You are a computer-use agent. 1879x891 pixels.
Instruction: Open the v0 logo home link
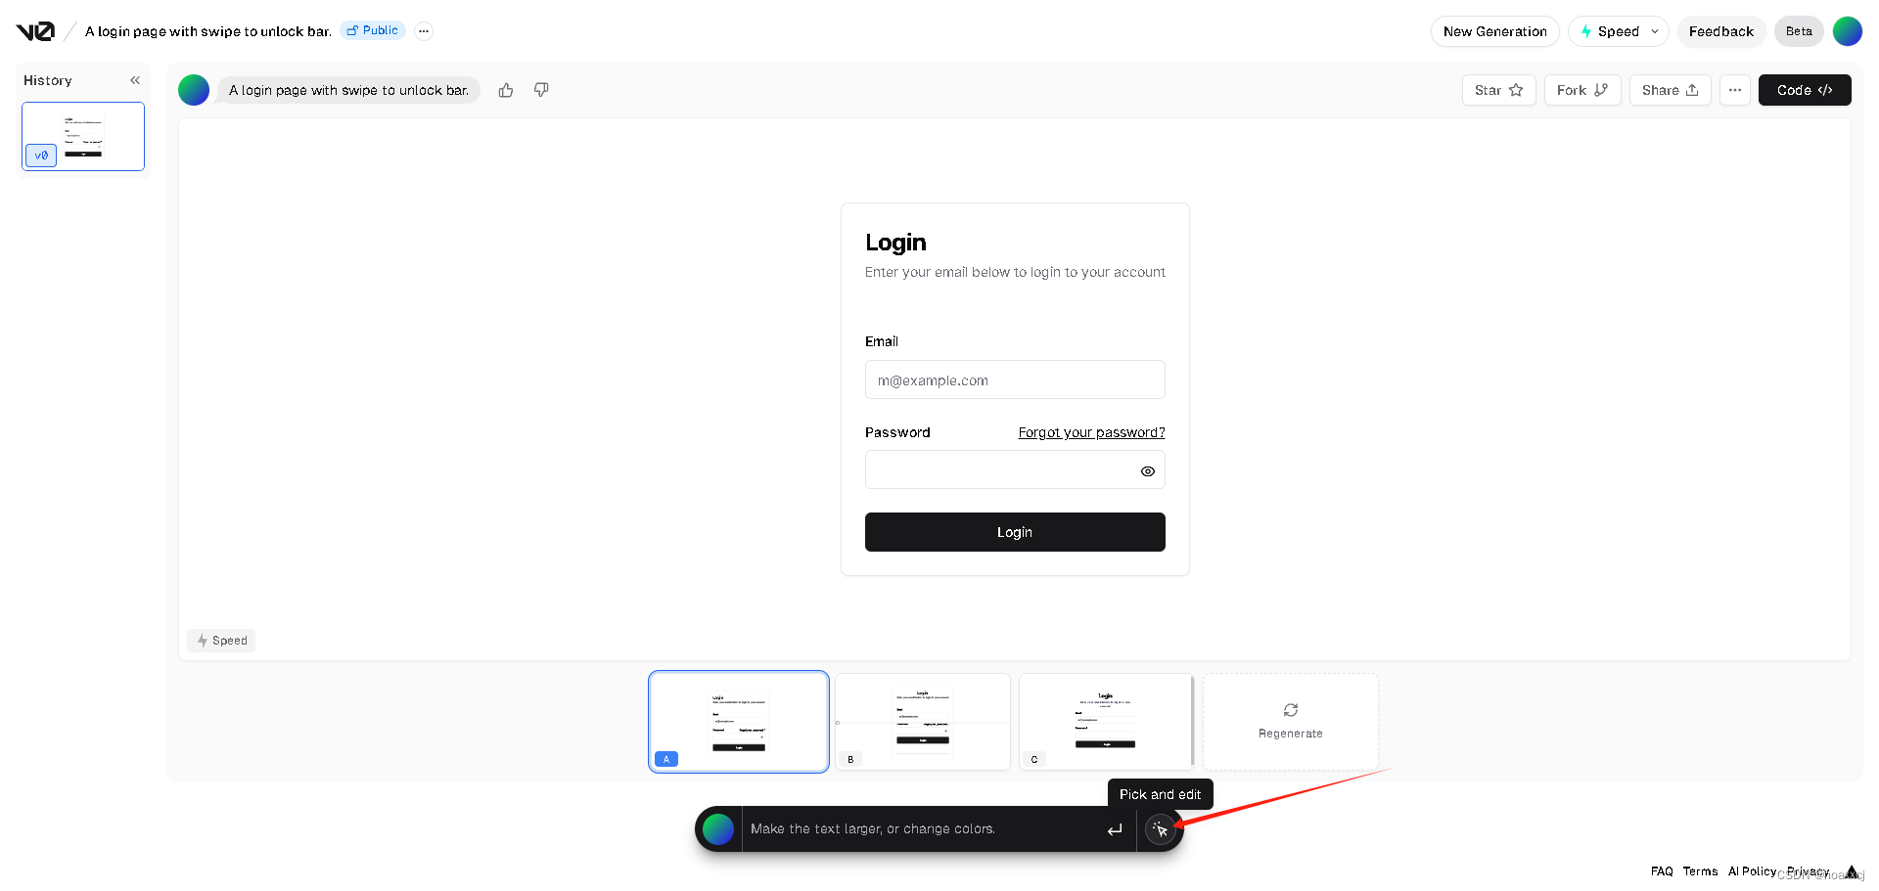(x=35, y=31)
